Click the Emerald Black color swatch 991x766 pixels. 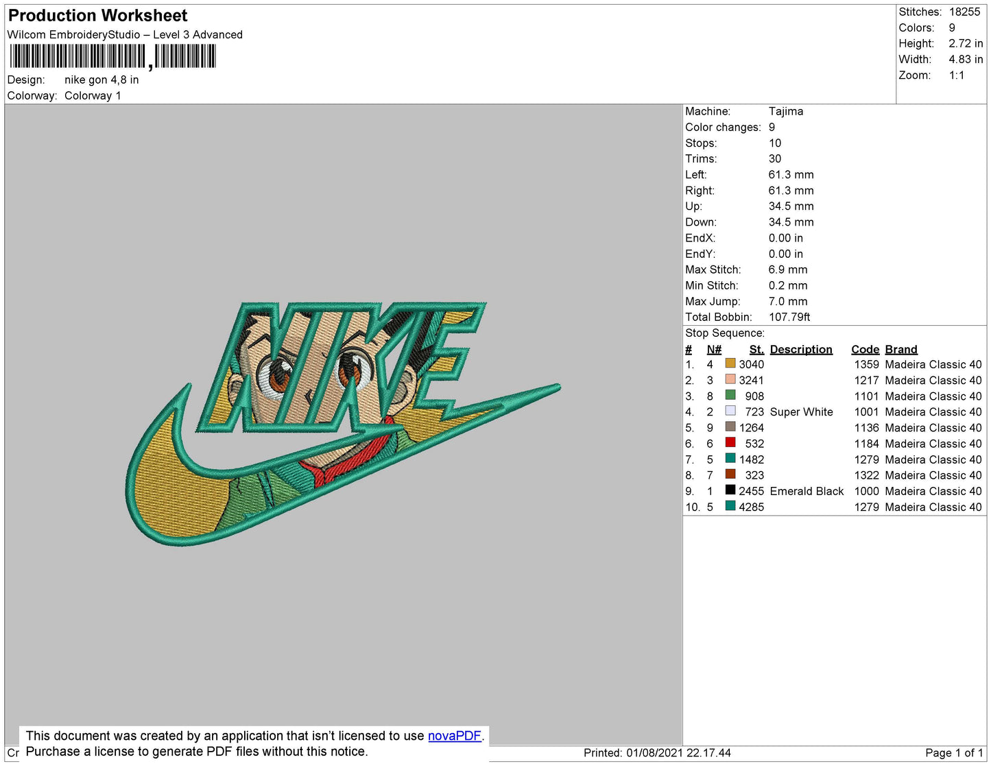click(x=730, y=490)
